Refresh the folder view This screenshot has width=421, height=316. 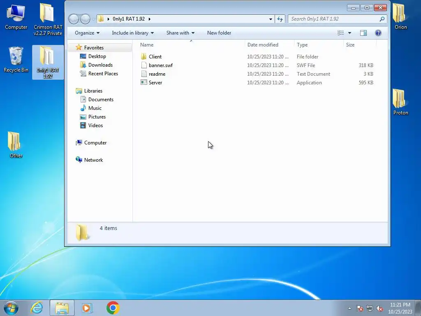point(280,19)
